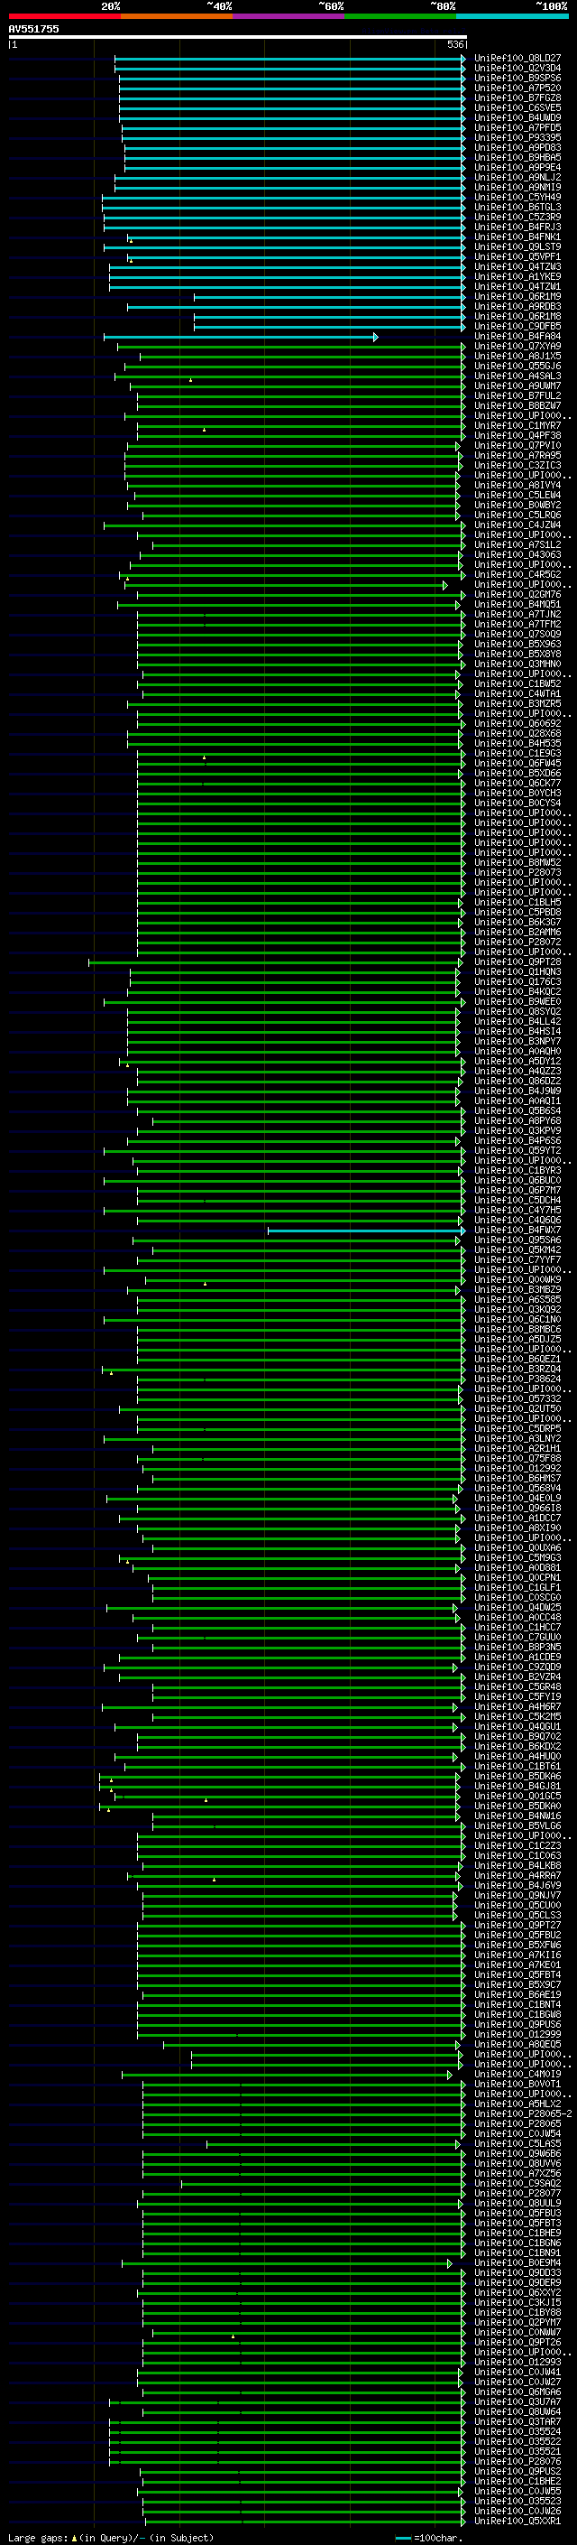Click the short cyan bar of UniRef100_B4FA84
Image resolution: width=577 pixels, height=2545 pixels.
(241, 337)
